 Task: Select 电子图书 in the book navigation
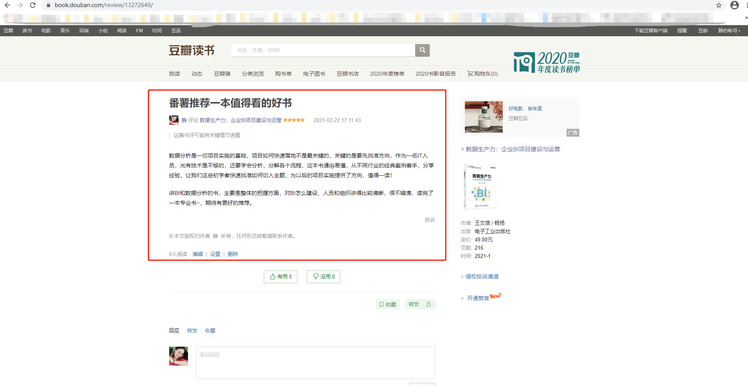(x=314, y=74)
